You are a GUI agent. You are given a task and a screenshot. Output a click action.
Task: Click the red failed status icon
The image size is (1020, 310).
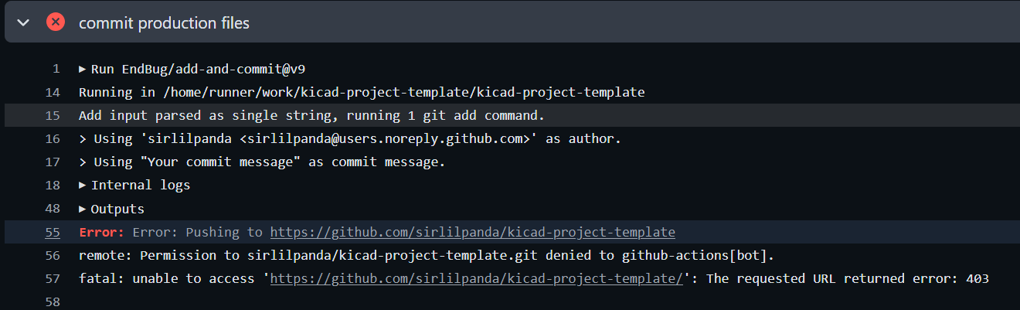[56, 22]
